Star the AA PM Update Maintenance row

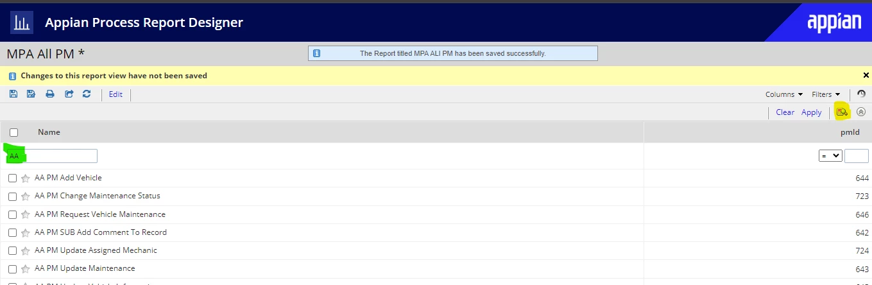(26, 269)
